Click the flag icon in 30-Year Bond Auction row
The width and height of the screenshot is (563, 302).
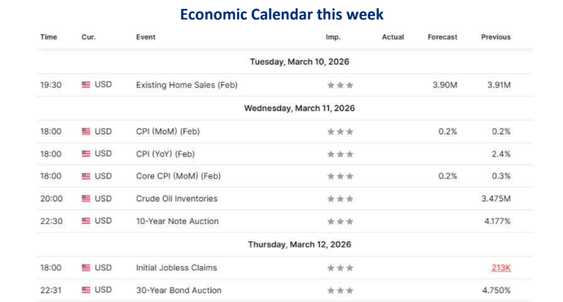click(86, 290)
